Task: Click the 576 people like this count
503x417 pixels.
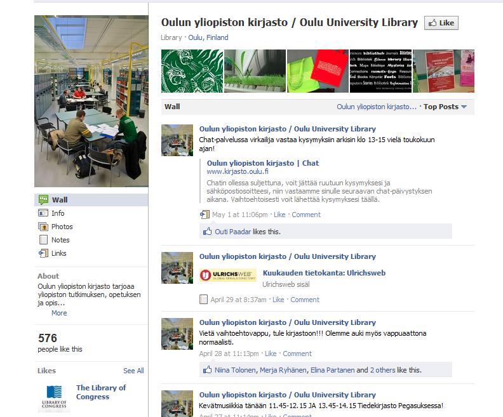Action: pos(60,343)
